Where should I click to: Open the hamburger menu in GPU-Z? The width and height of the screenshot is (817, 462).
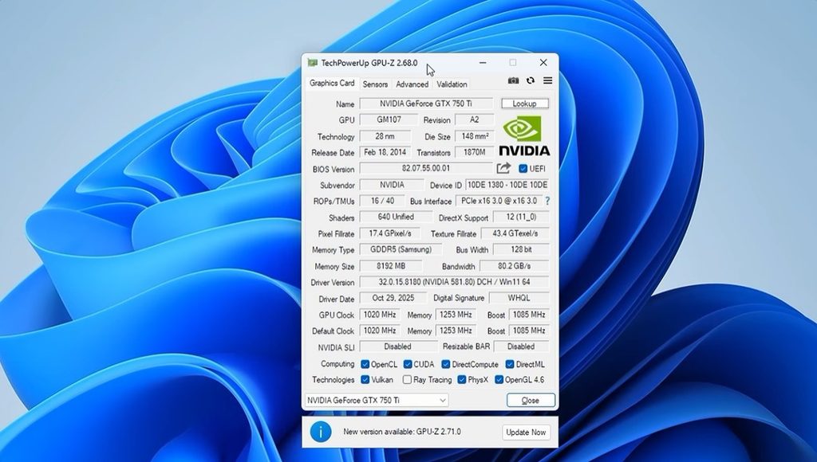(x=547, y=80)
